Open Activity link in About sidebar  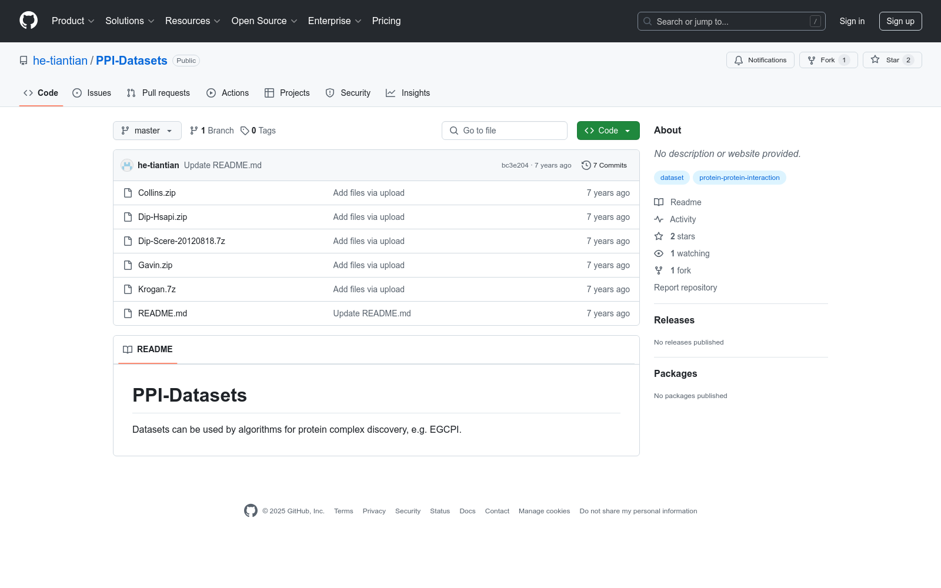675,219
